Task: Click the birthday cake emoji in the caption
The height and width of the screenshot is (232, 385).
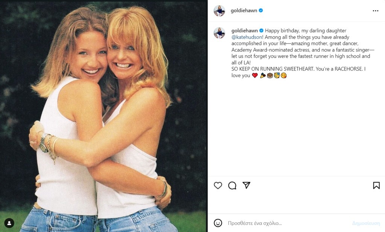Action: click(270, 76)
